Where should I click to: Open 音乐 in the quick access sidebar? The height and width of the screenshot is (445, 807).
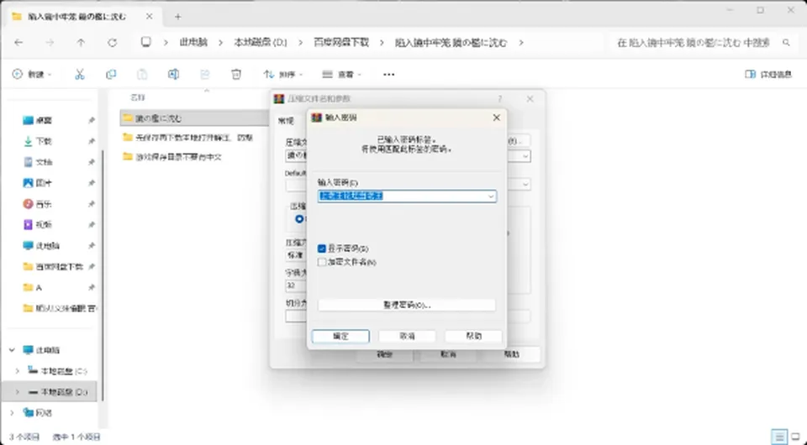coord(44,204)
